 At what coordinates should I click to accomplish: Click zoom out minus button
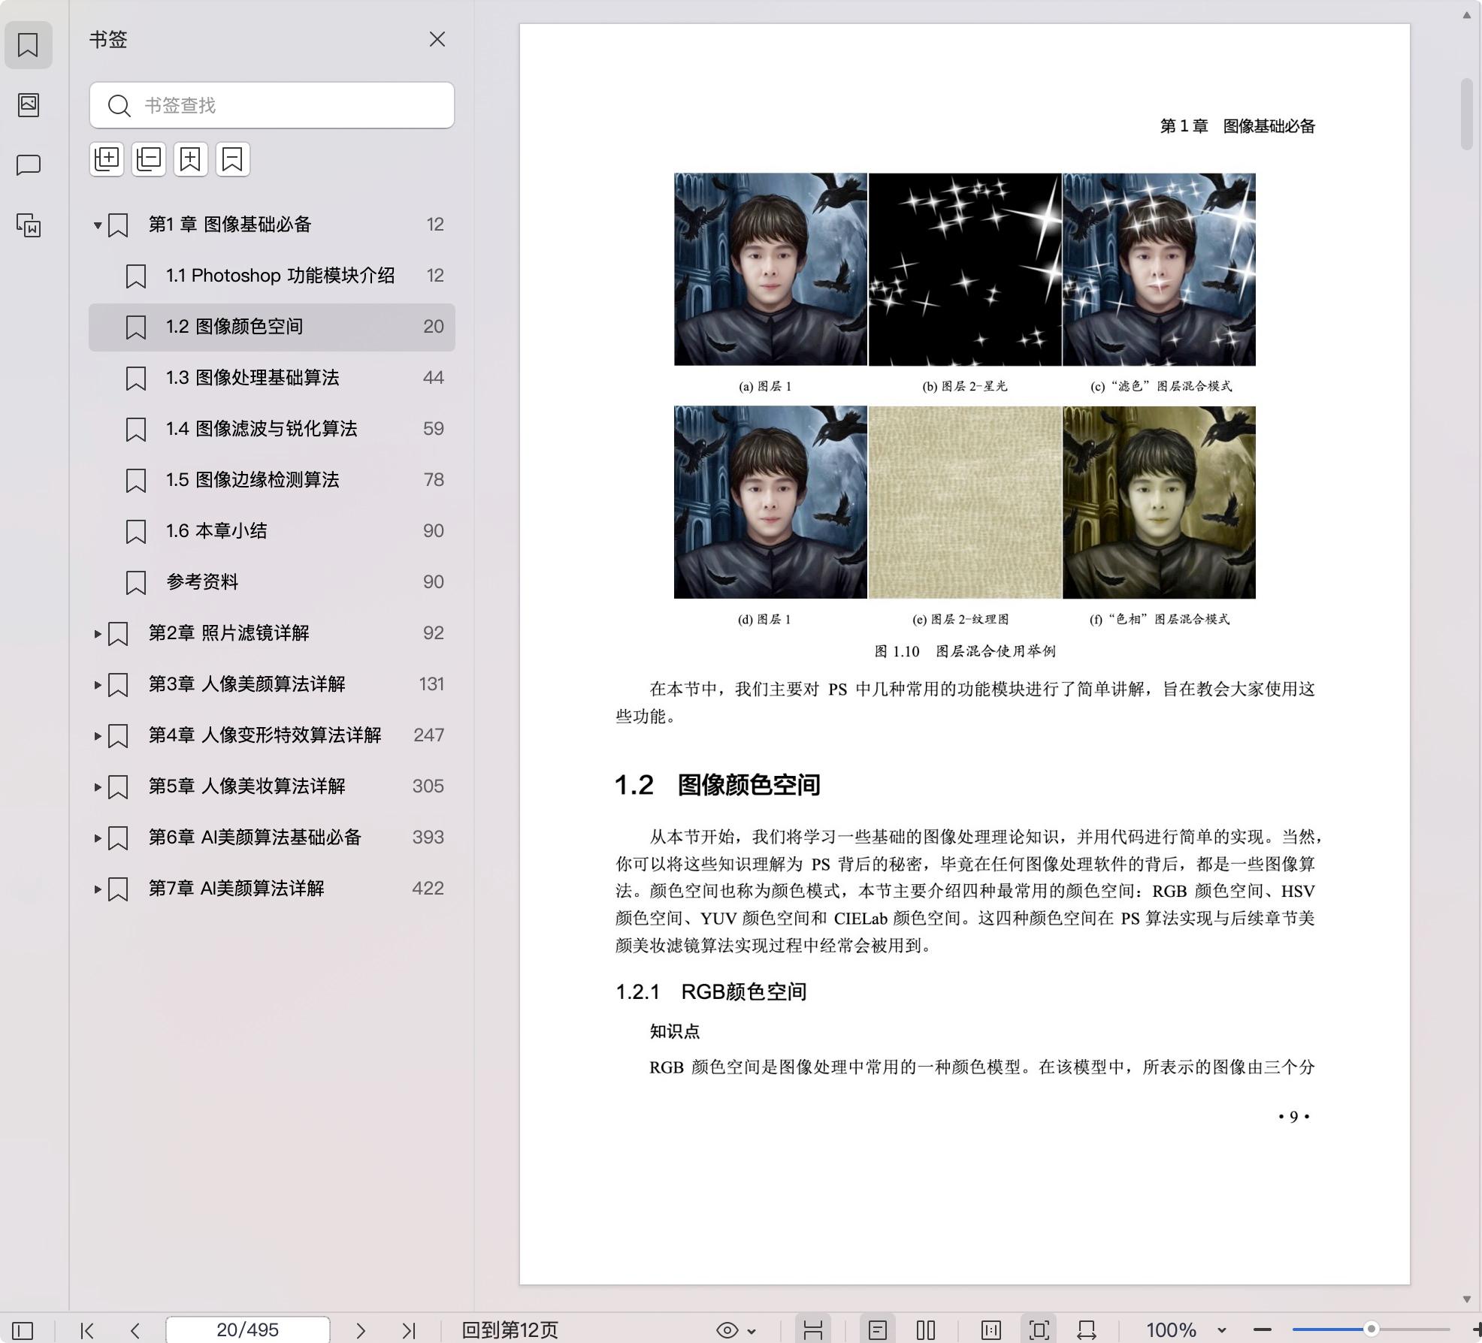point(1263,1330)
